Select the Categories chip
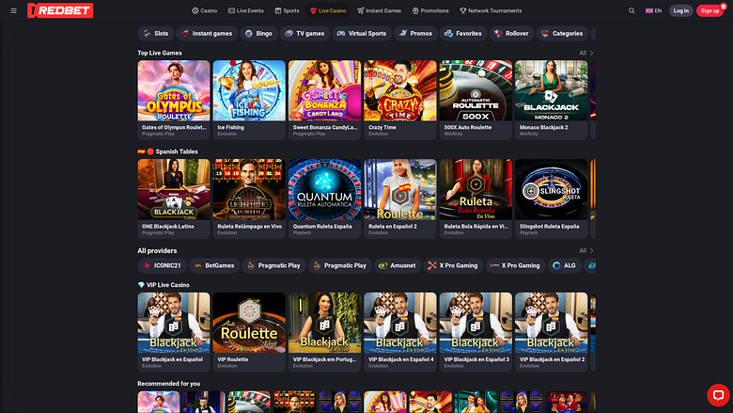The width and height of the screenshot is (733, 413). click(562, 34)
